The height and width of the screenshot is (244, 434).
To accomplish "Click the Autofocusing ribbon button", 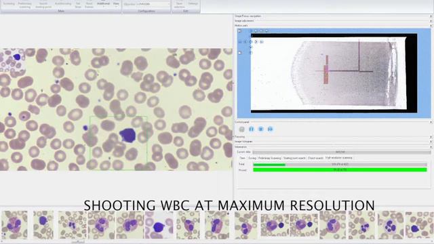I will pyautogui.click(x=63, y=4).
